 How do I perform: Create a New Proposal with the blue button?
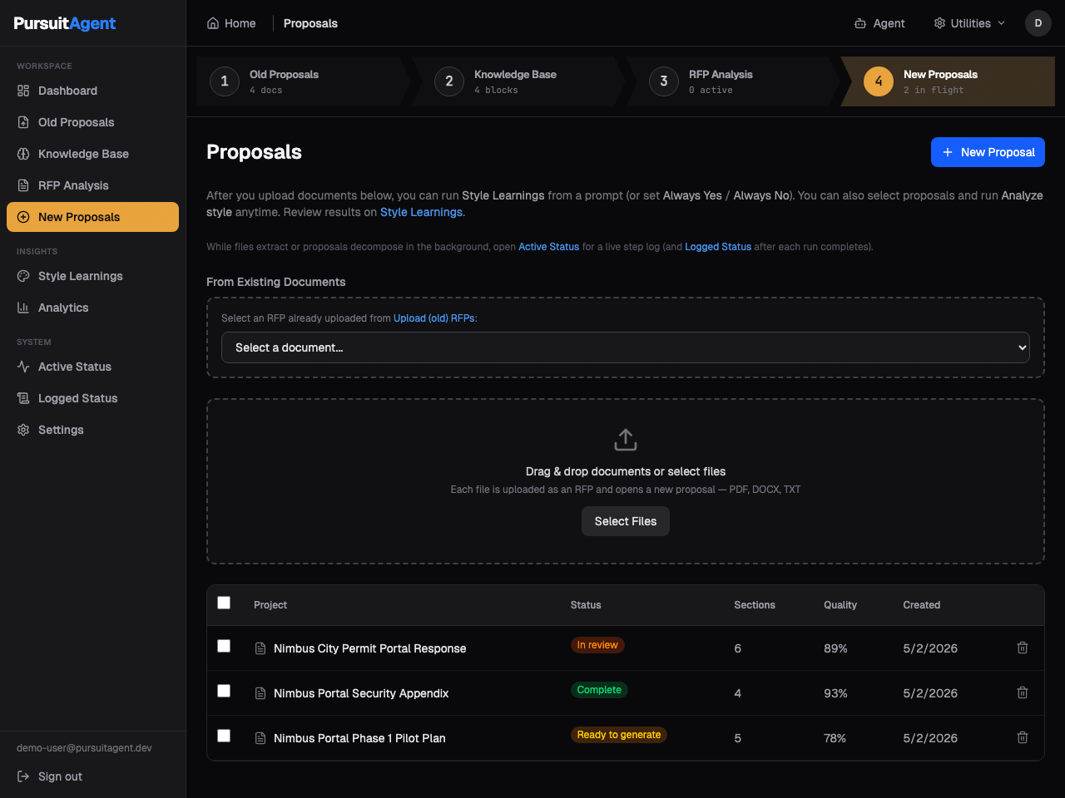(988, 152)
